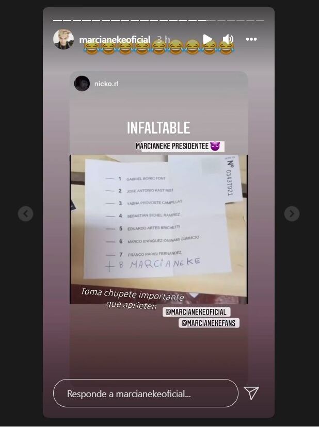Open the nicko.rl username in the shared post
Screen dimensions: 319x428
coord(106,84)
